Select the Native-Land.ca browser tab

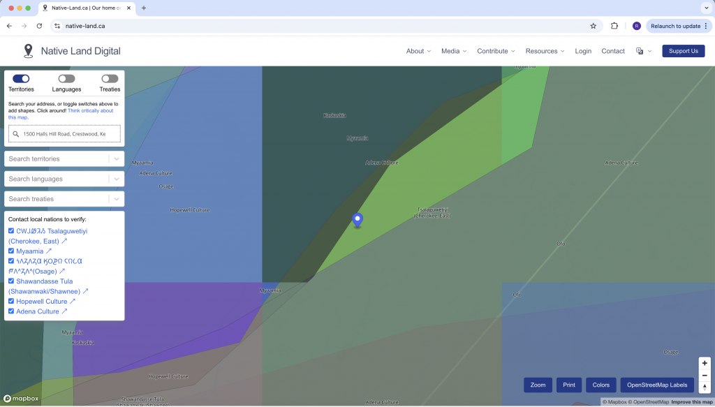click(87, 8)
